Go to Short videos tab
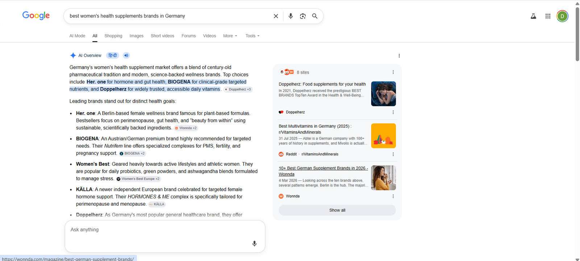Image resolution: width=580 pixels, height=261 pixels. (162, 36)
